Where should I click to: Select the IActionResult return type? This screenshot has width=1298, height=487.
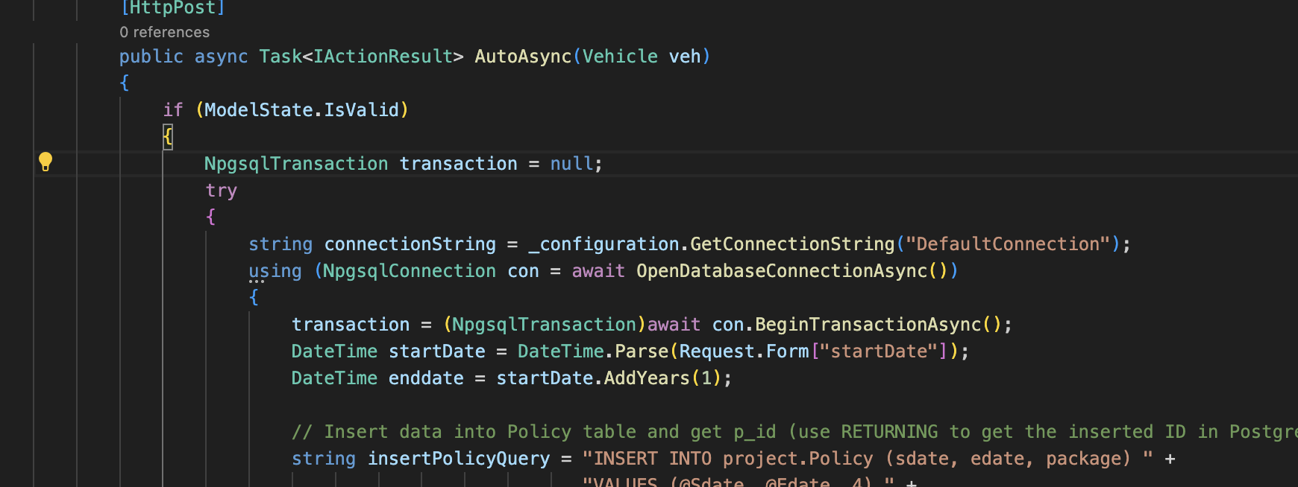[x=383, y=57]
